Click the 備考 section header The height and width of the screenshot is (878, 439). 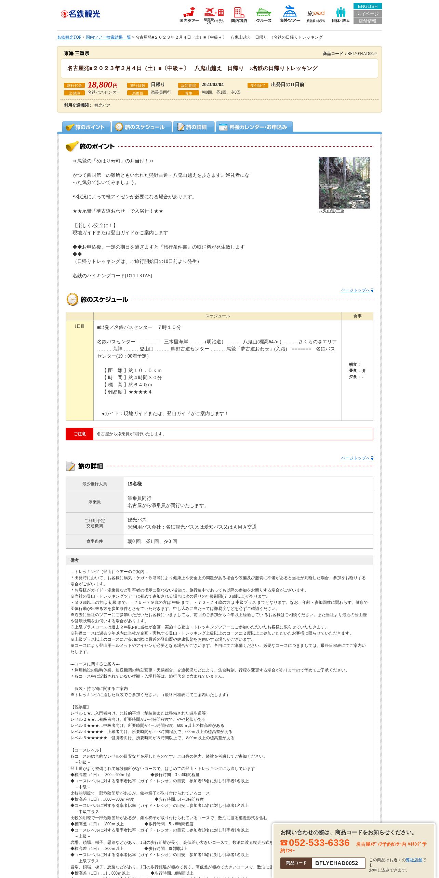click(x=219, y=560)
